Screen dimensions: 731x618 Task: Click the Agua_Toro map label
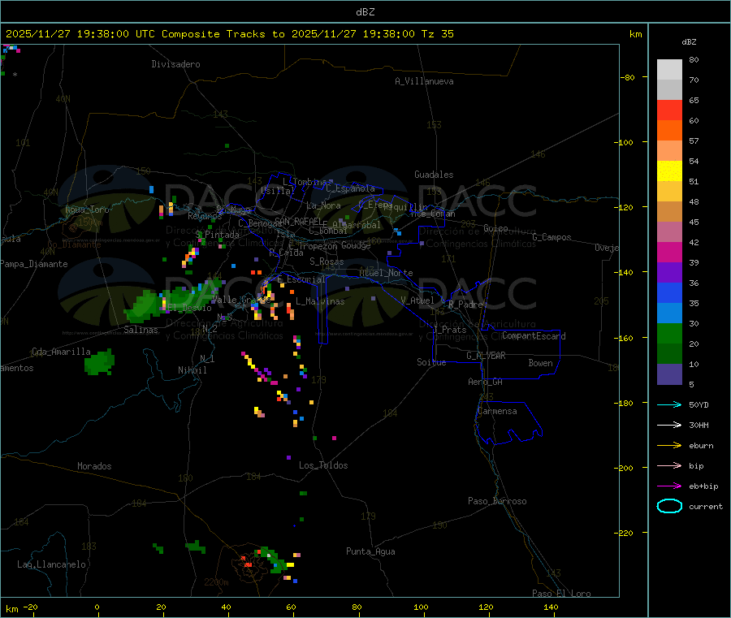(87, 210)
